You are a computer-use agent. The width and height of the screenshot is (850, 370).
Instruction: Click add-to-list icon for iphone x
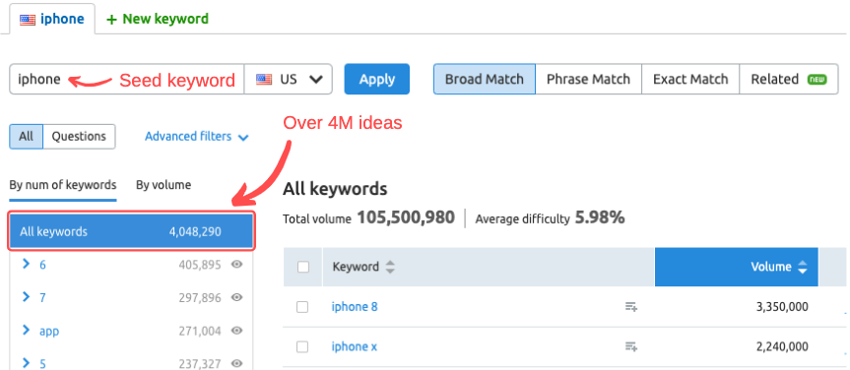(x=630, y=346)
